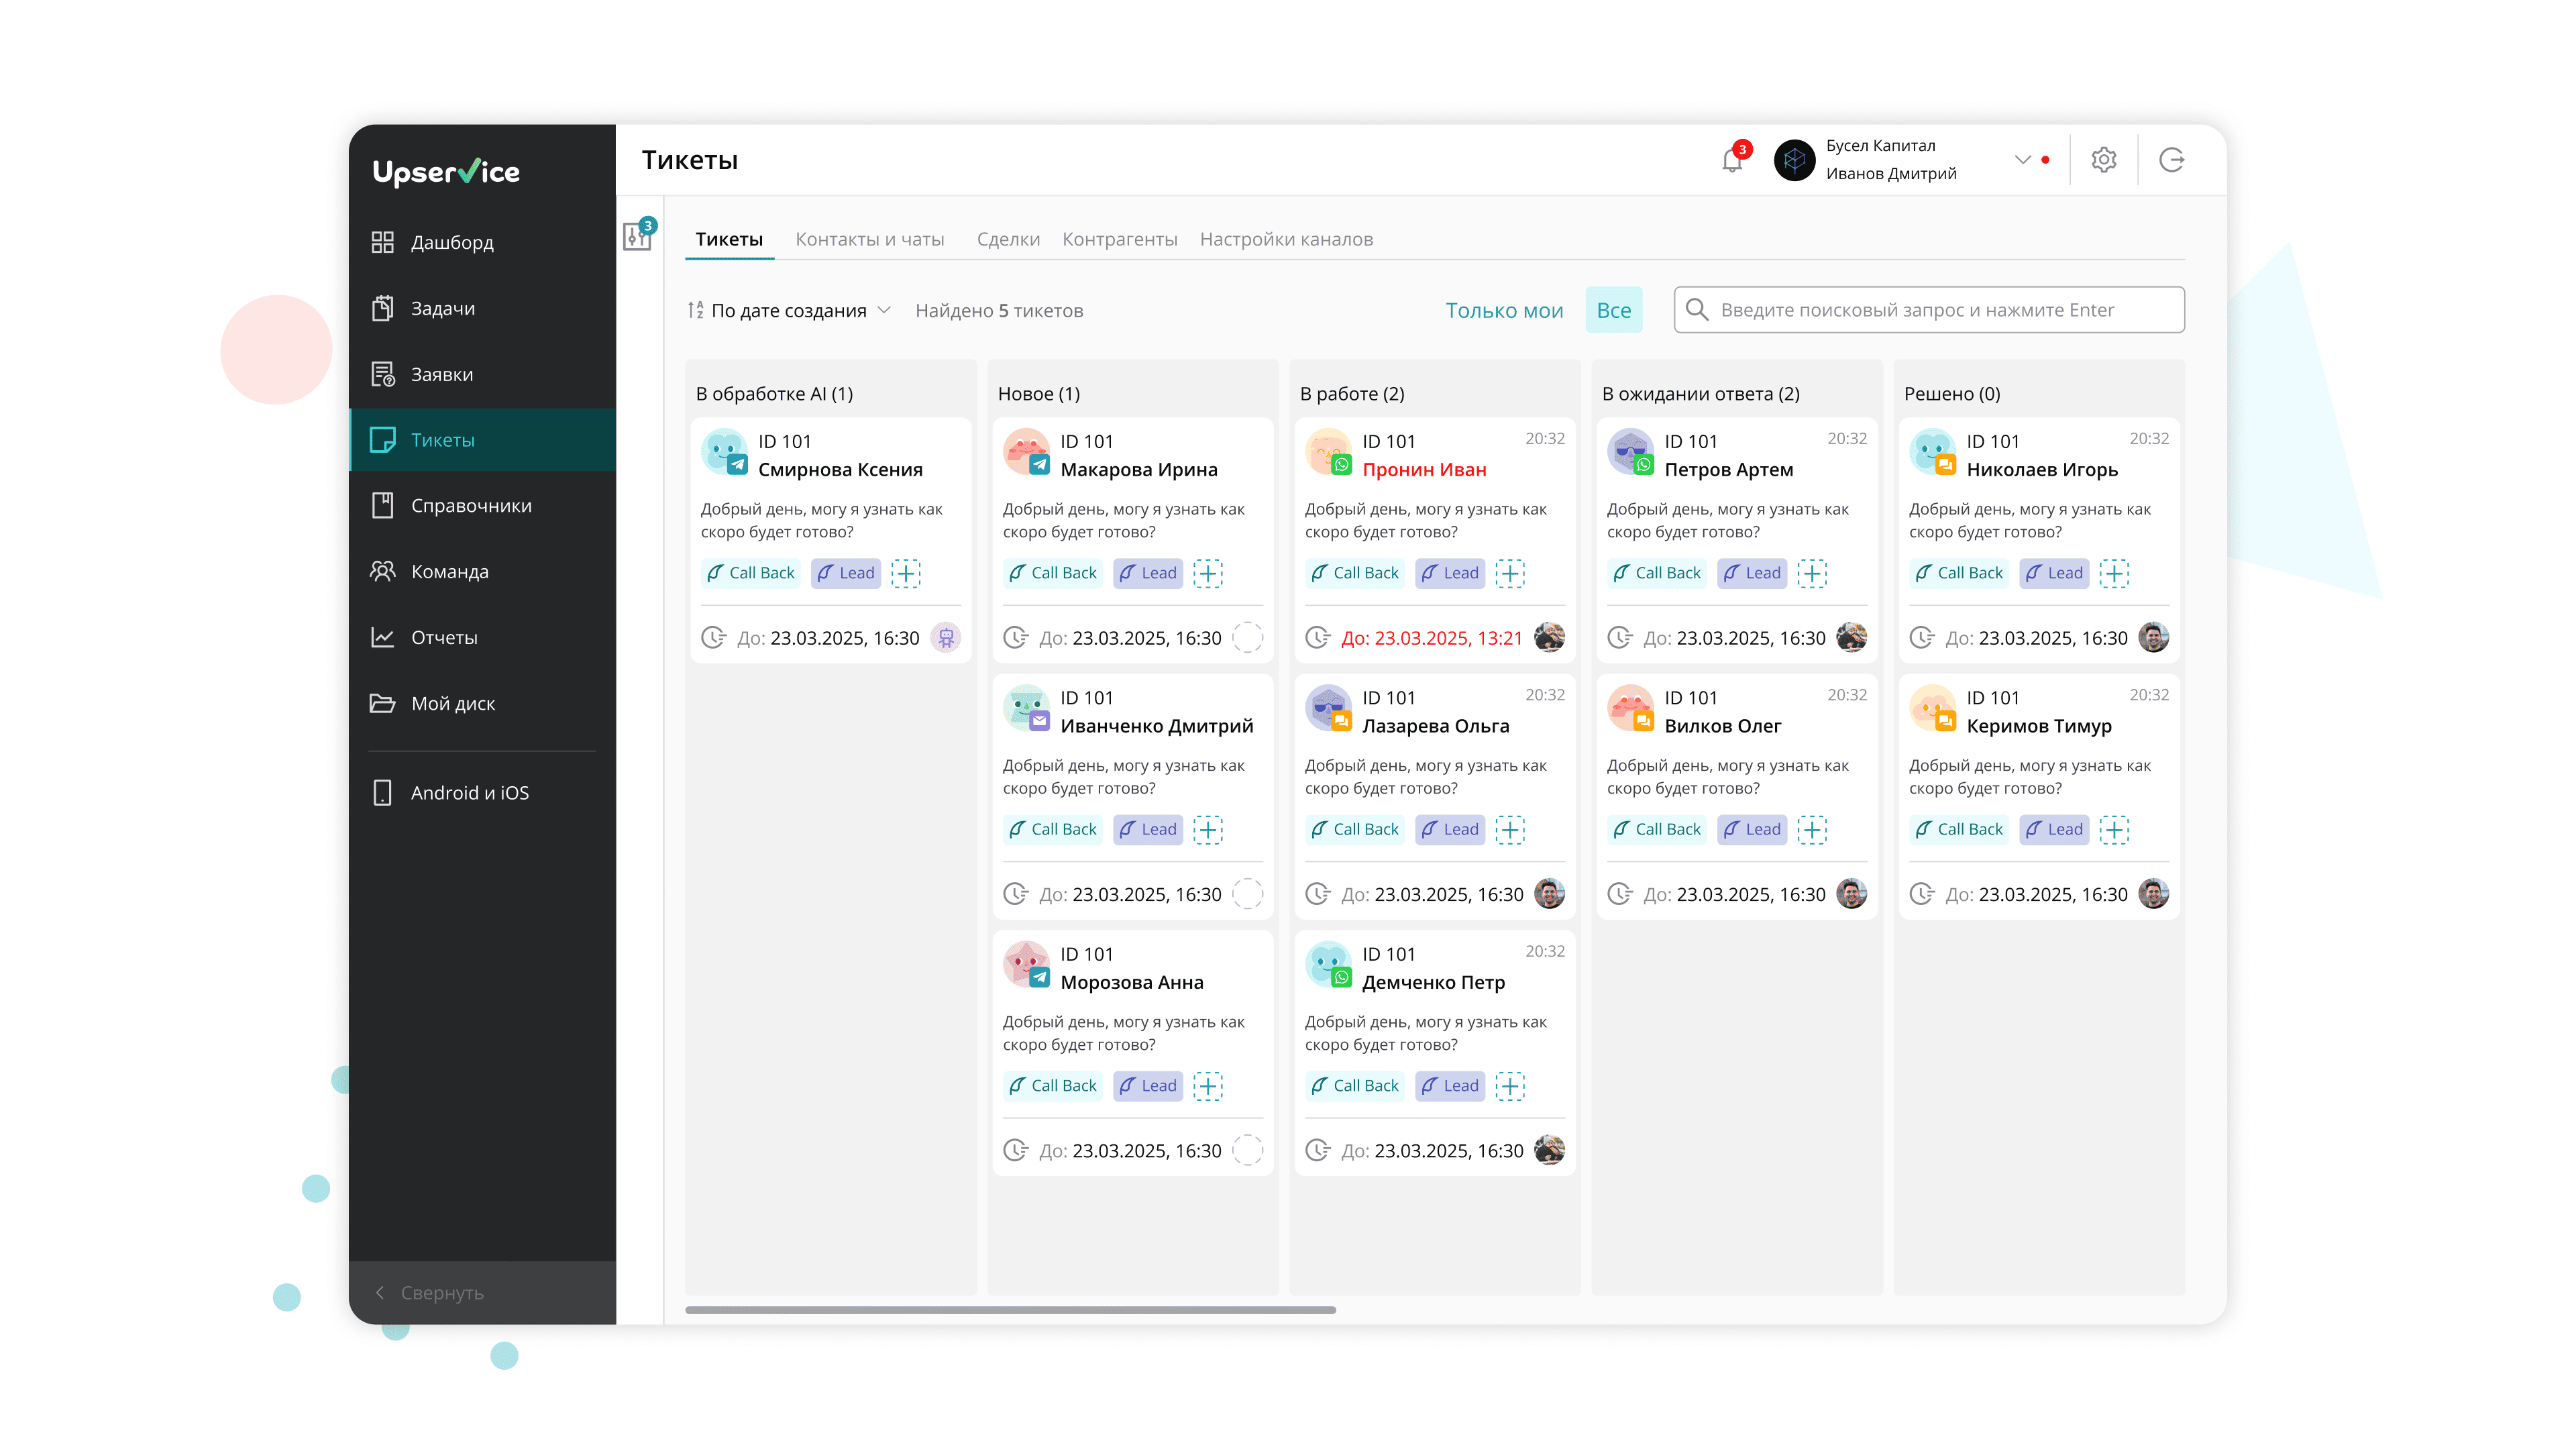The height and width of the screenshot is (1449, 2576).
Task: Switch to the Контакты и чаты tab
Action: (869, 240)
